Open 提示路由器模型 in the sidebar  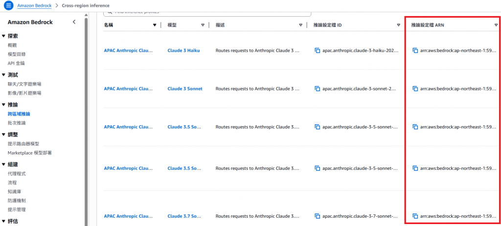pyautogui.click(x=23, y=144)
